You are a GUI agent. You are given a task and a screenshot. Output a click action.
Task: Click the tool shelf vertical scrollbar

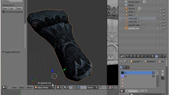point(25,36)
